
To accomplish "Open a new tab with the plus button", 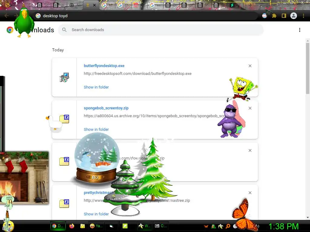I will click(250, 5).
